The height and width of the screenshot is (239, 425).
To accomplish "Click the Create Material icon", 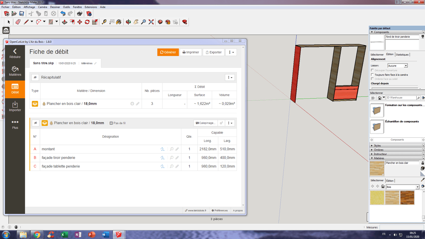I will point(423,168).
